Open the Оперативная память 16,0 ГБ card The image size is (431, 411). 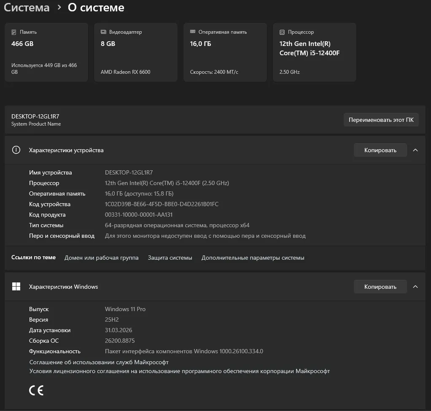(225, 52)
